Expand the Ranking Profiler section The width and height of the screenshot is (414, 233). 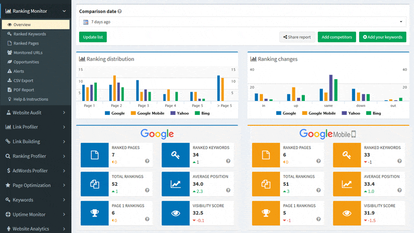[x=36, y=156]
